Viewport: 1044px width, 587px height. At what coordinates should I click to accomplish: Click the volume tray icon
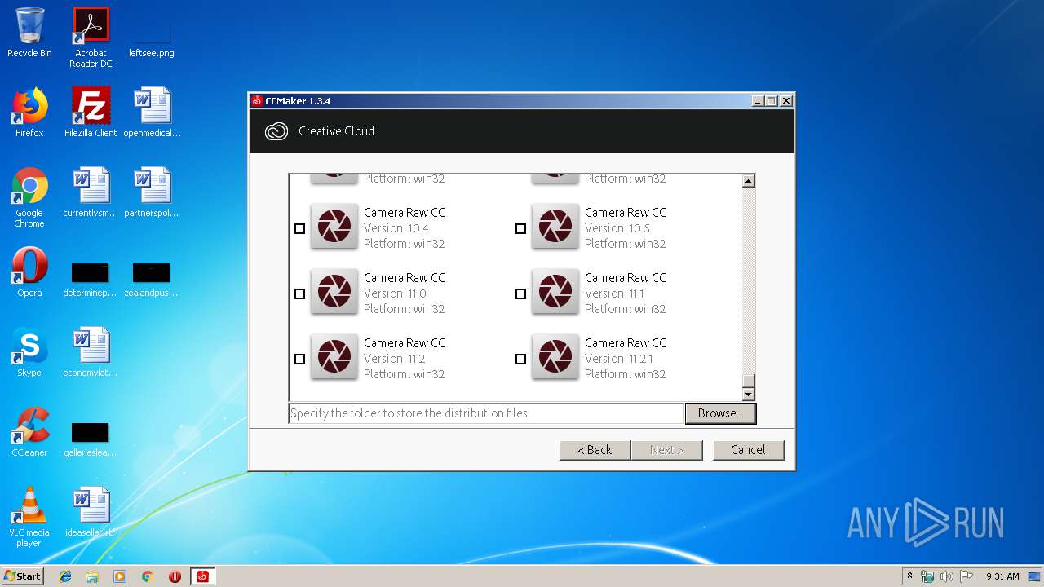click(946, 576)
